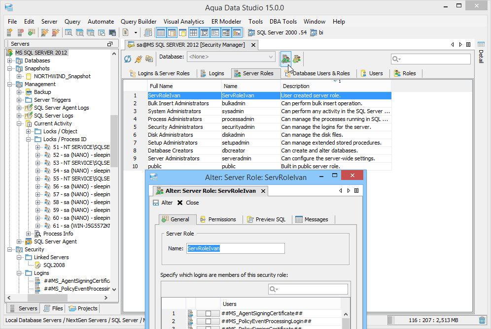Collapse the Management tree node

point(10,85)
